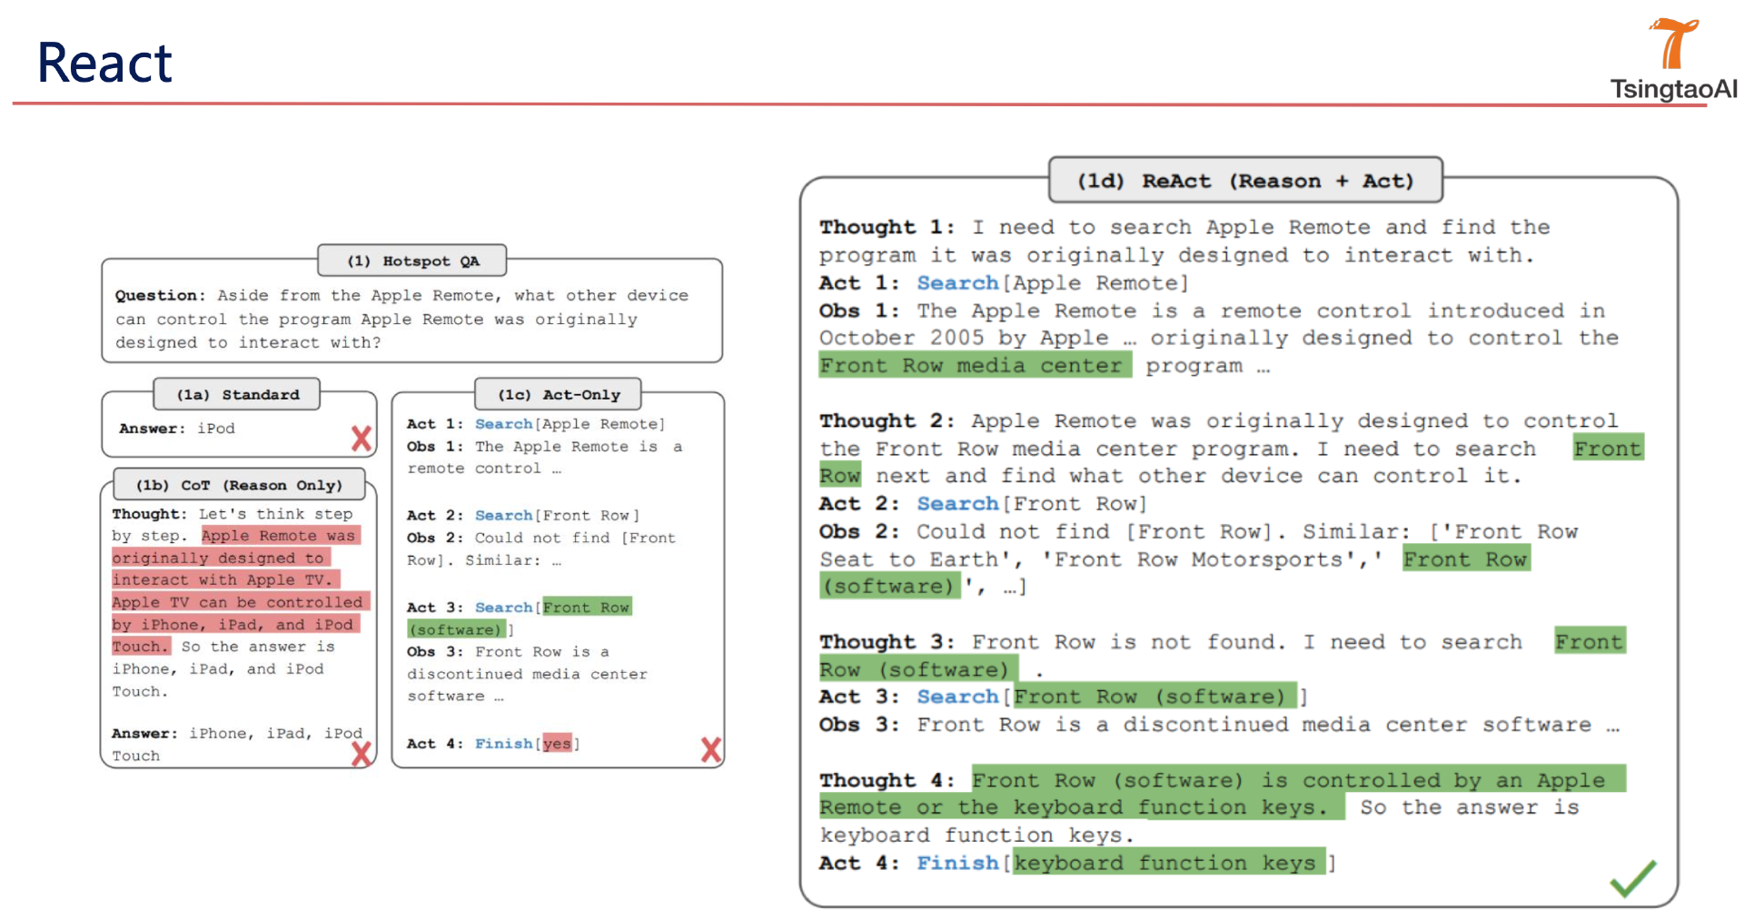1744x920 pixels.
Task: Click 'Thought 3:' label in ReAct box
Action: 887,642
